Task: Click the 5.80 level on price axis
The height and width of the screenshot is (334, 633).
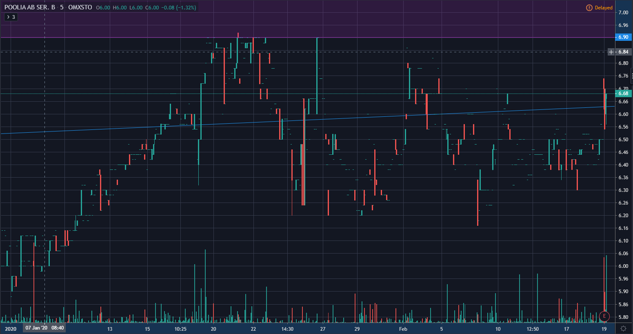Action: [623, 317]
